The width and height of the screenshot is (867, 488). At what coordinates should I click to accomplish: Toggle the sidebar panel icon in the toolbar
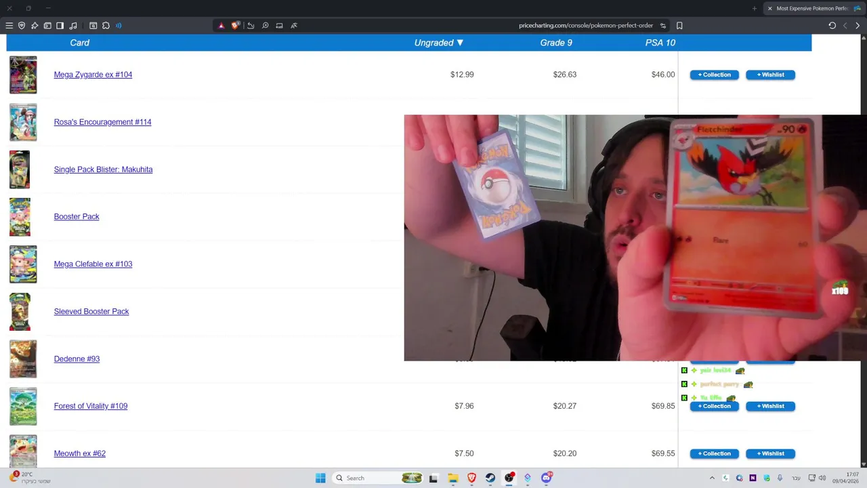[60, 26]
